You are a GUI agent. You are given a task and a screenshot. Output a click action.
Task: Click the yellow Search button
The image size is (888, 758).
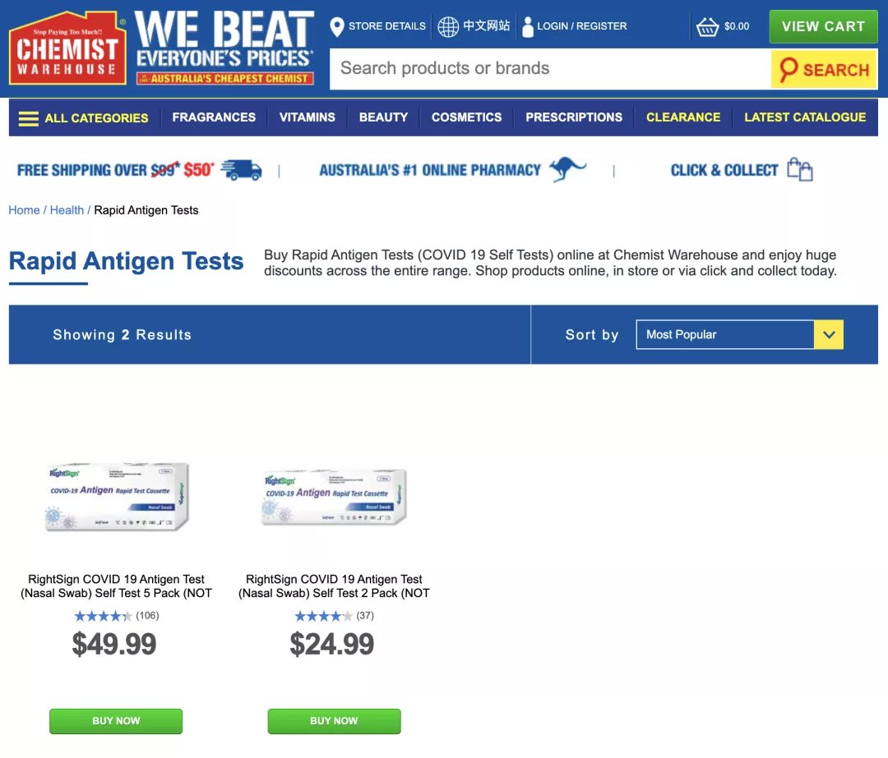pyautogui.click(x=824, y=69)
